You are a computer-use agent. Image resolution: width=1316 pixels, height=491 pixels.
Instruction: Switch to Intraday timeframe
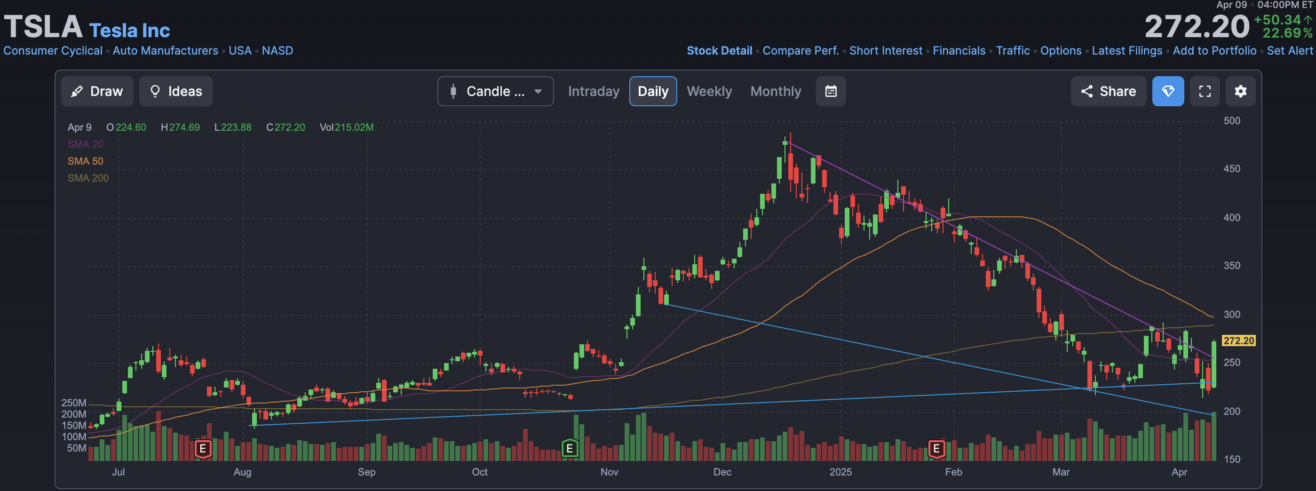tap(593, 91)
